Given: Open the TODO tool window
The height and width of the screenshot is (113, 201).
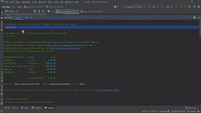Looking at the screenshot, I should pos(25,108).
